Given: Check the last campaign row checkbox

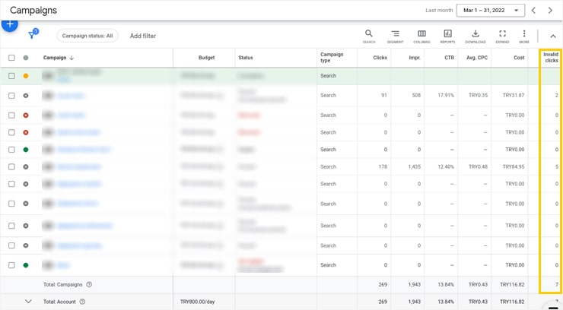Looking at the screenshot, I should tap(11, 265).
